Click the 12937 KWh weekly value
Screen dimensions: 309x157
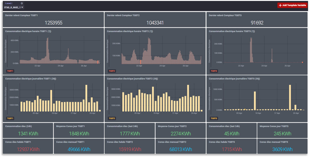(28, 149)
